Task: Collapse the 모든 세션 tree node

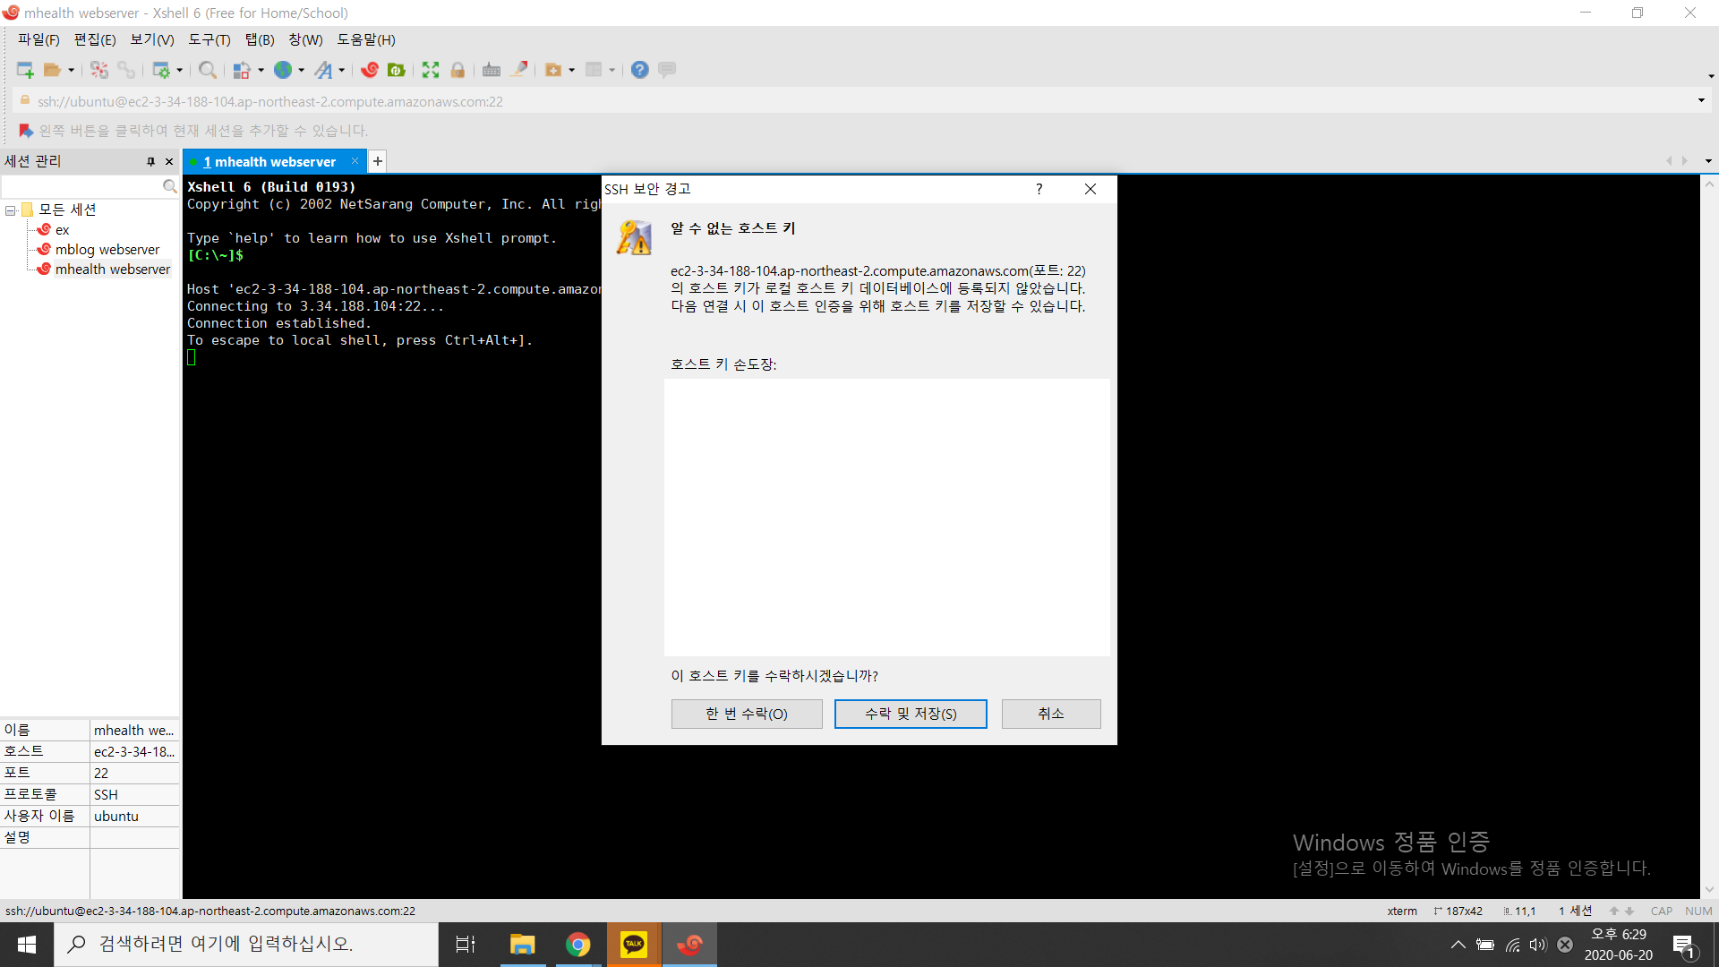Action: (x=11, y=210)
